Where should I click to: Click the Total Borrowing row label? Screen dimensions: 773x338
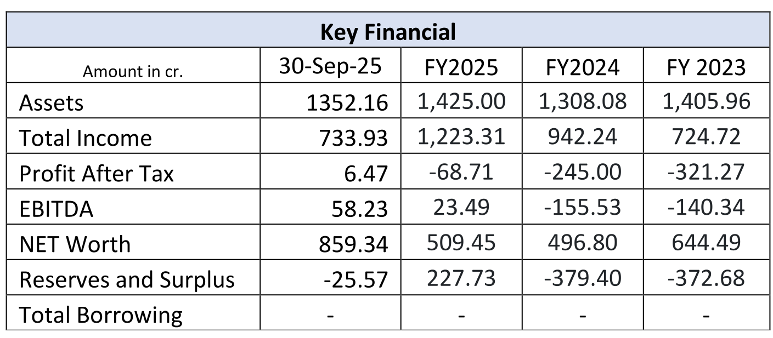[x=101, y=315]
